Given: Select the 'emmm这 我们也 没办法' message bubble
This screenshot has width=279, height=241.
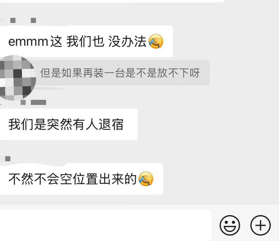Looking at the screenshot, I should click(x=86, y=41).
